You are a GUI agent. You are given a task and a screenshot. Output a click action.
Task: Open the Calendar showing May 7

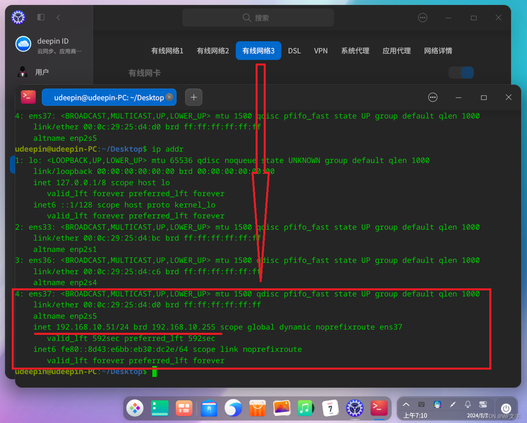tap(330, 408)
